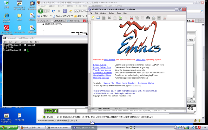Click the Print icon in Emacs toolbar
The height and width of the screenshot is (130, 208).
click(153, 18)
